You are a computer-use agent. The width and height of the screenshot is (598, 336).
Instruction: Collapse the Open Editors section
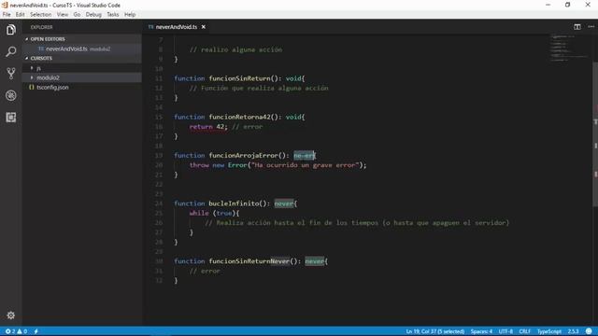[x=27, y=39]
